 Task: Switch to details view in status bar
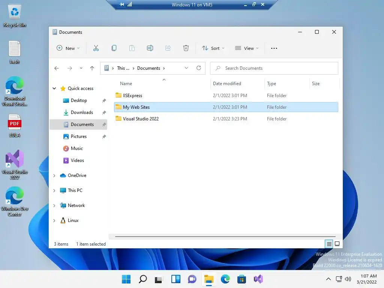tap(329, 244)
